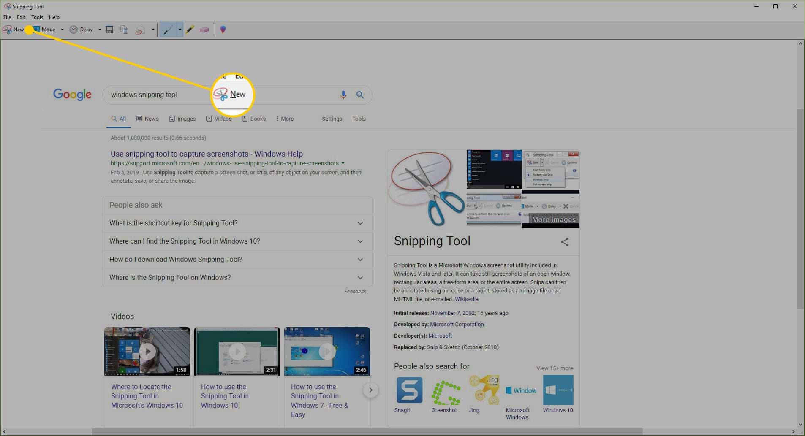Play the 2:46 video thumbnail
The width and height of the screenshot is (805, 436).
click(327, 351)
